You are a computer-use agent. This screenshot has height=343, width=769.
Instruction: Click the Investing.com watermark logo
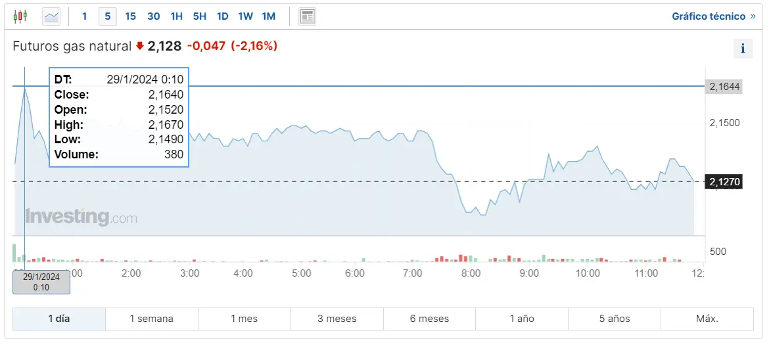(x=81, y=217)
